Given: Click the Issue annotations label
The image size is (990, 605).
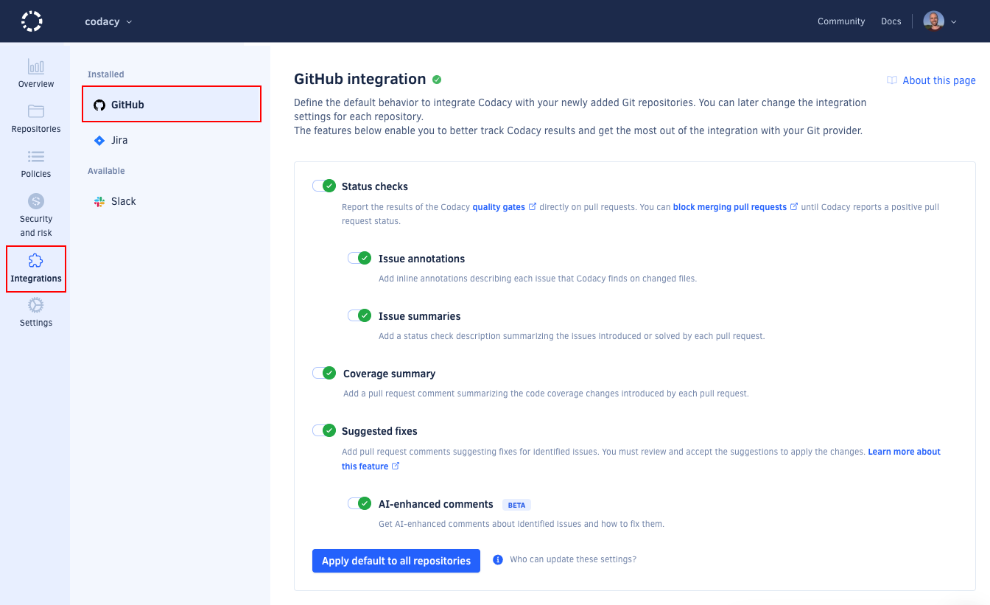Looking at the screenshot, I should [421, 259].
